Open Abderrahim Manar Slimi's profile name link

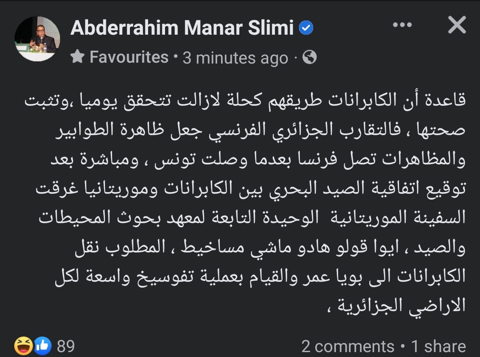click(182, 28)
